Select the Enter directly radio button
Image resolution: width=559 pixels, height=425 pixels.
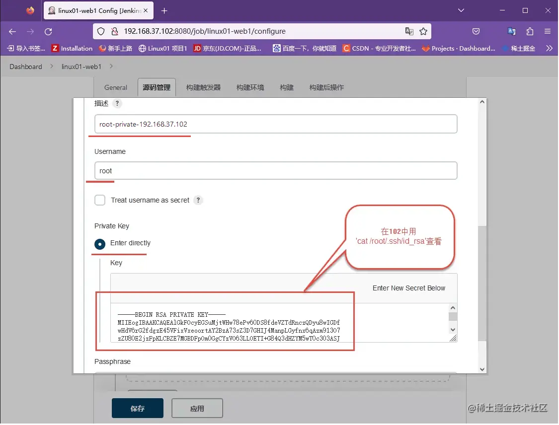coord(100,244)
